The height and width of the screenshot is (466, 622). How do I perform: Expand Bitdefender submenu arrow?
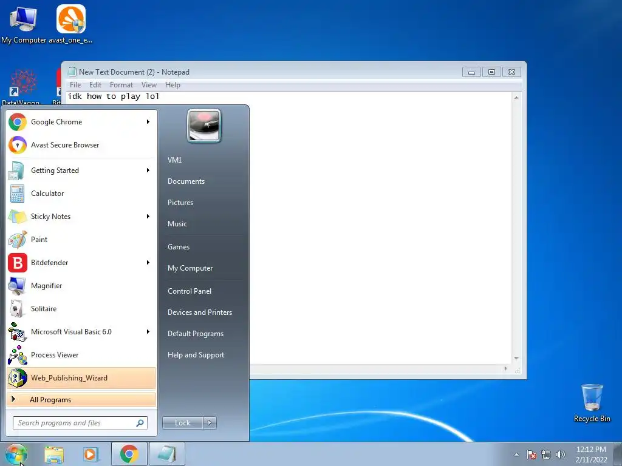point(148,262)
